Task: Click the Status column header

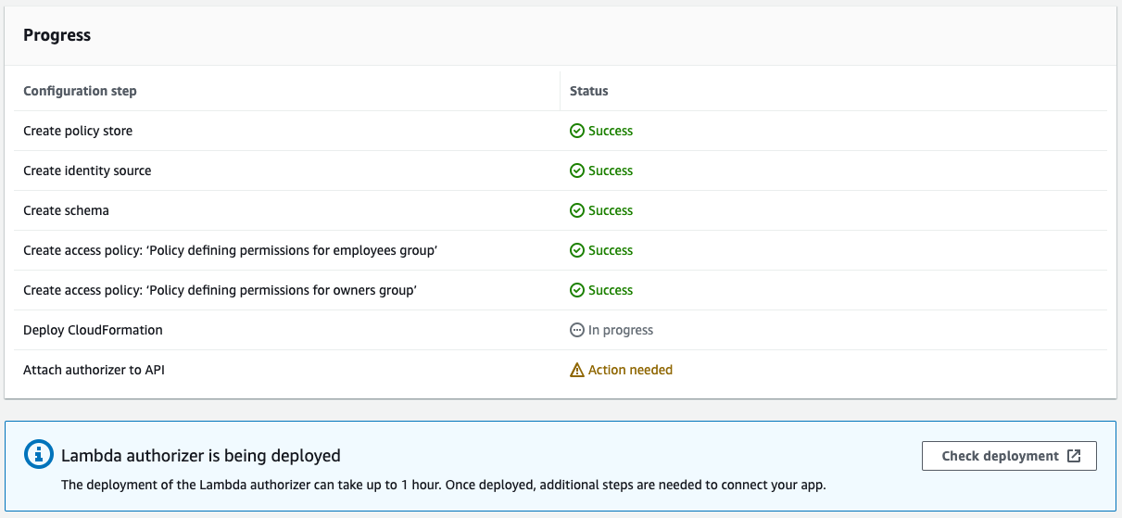Action: tap(588, 91)
